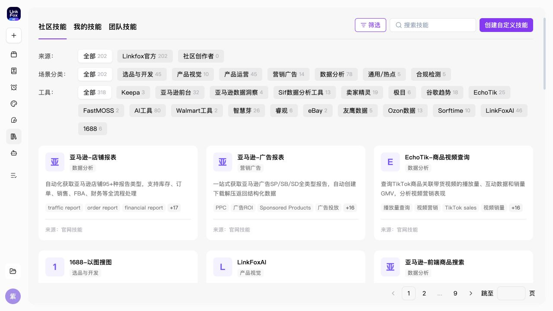Filter tools by 智慧芽
Viewport: 553px width, 311px height.
pos(247,111)
